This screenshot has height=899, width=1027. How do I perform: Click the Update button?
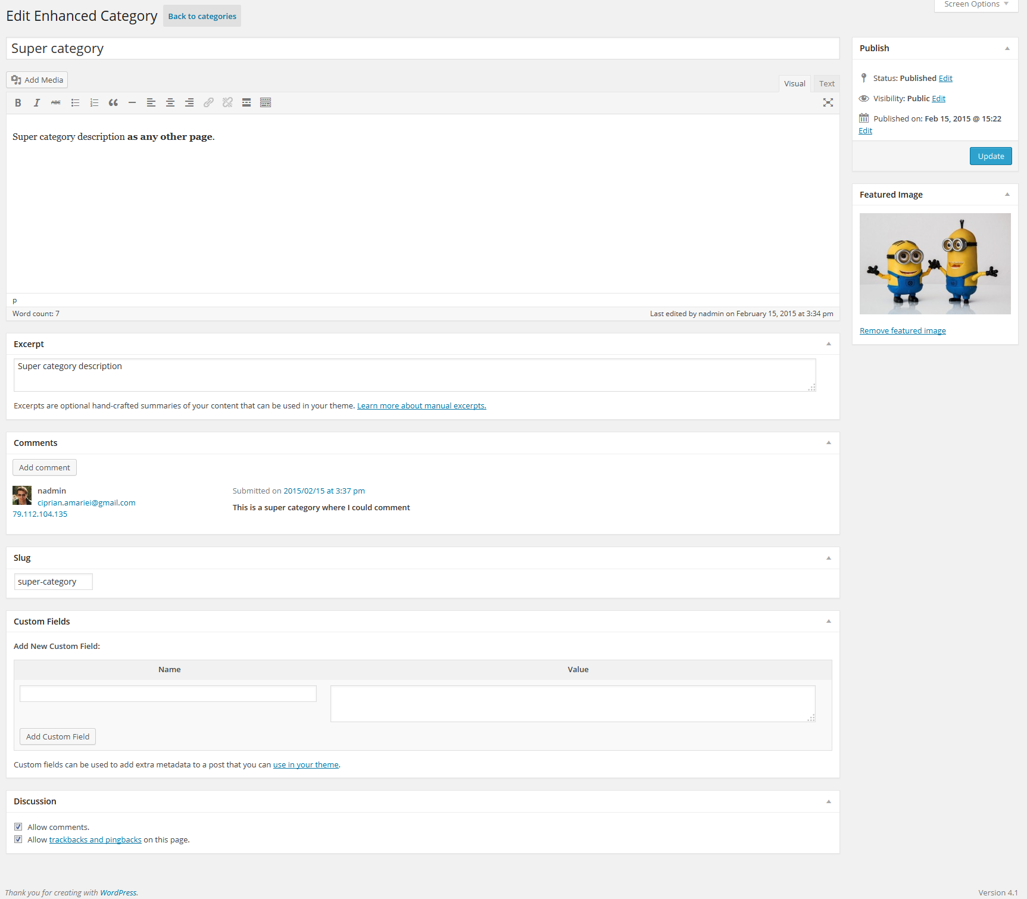990,156
